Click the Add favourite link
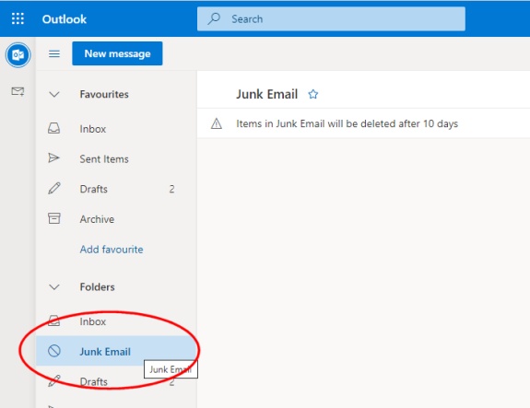The image size is (530, 408). click(112, 250)
